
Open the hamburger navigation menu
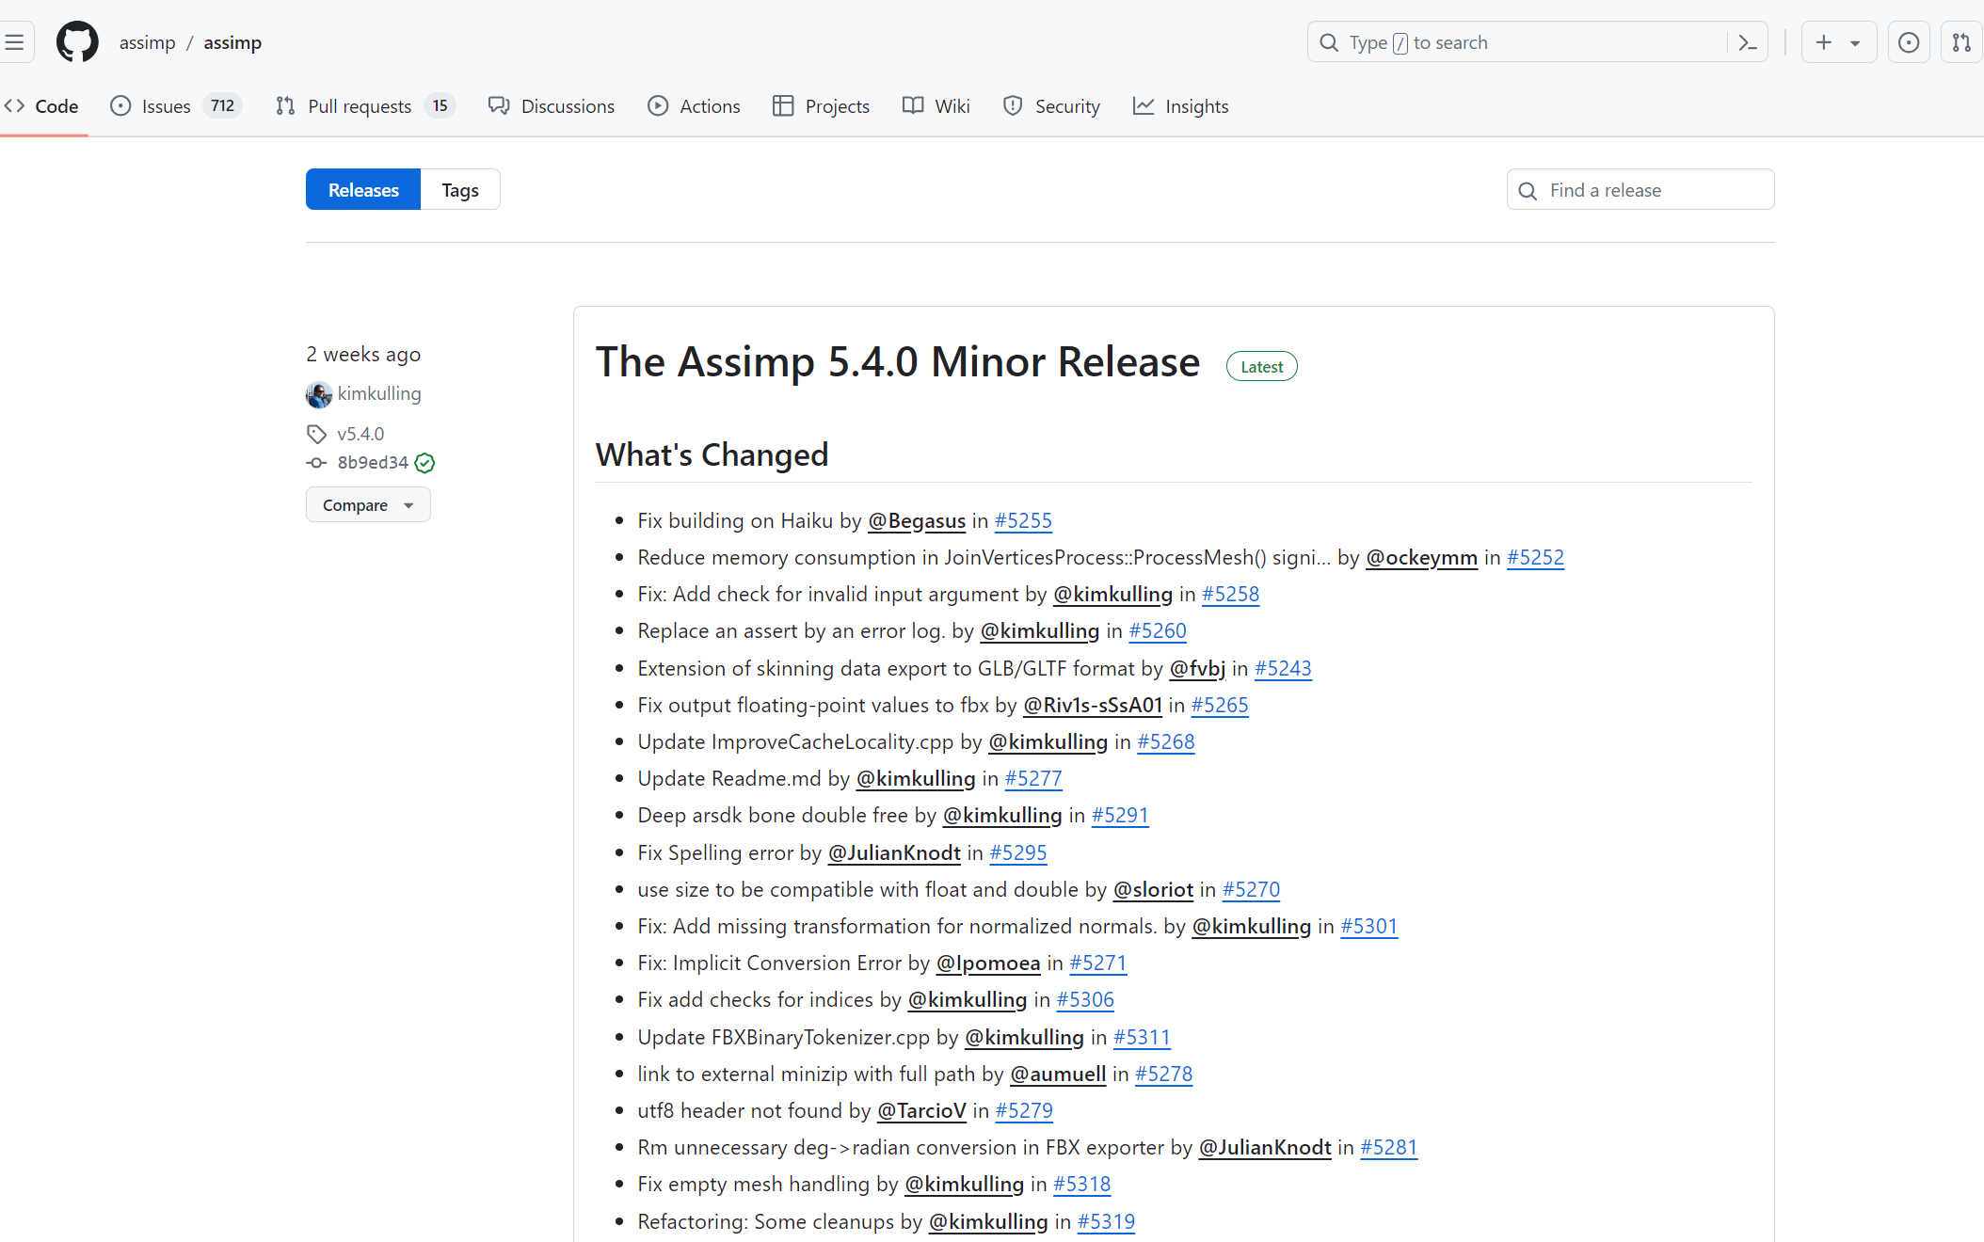coord(15,42)
